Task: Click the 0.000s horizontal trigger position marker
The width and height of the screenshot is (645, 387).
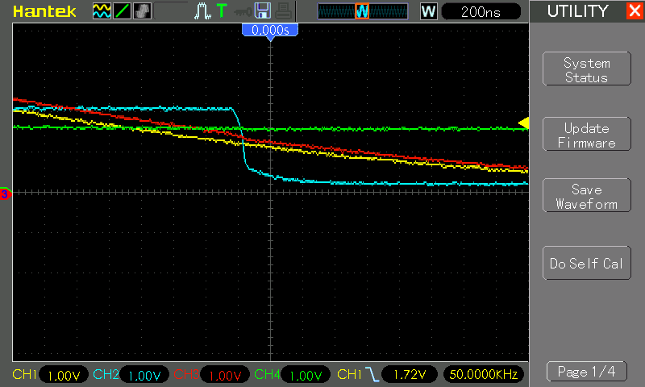Action: click(x=270, y=31)
